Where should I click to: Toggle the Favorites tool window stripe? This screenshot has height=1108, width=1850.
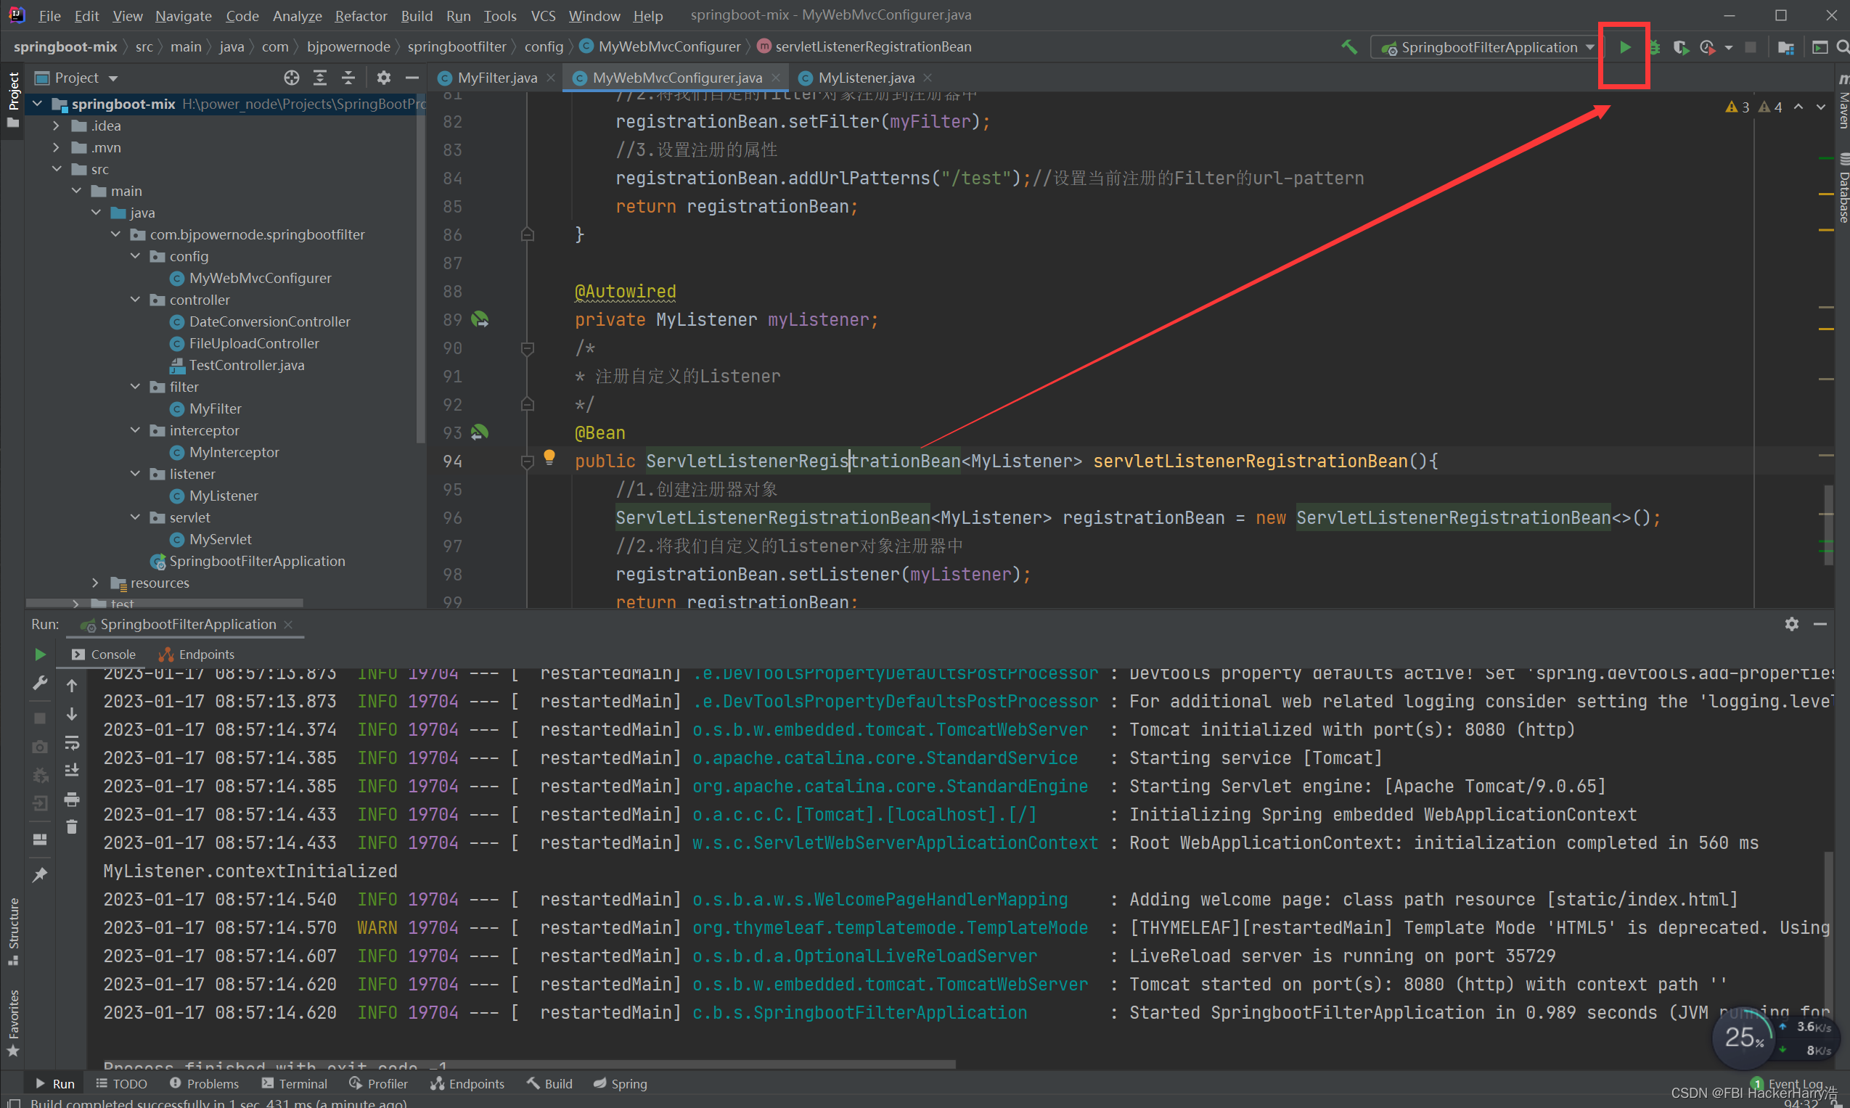[x=12, y=1023]
